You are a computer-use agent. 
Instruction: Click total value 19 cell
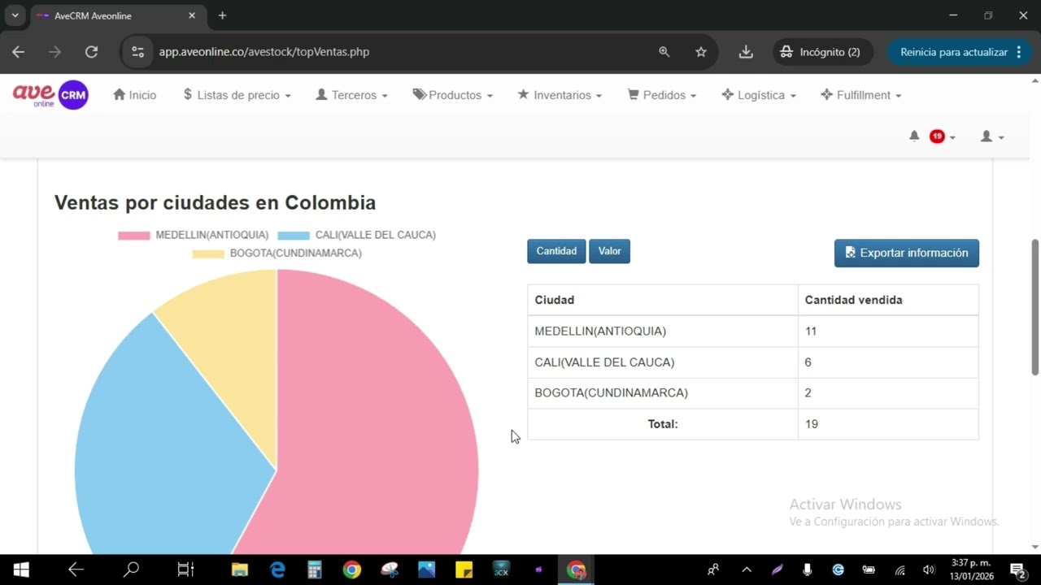point(888,424)
